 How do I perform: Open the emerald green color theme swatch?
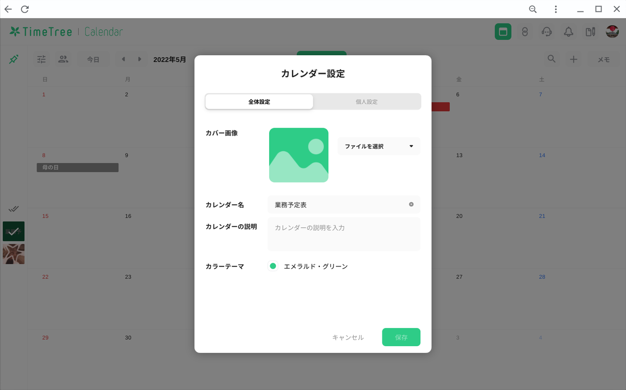pyautogui.click(x=273, y=266)
